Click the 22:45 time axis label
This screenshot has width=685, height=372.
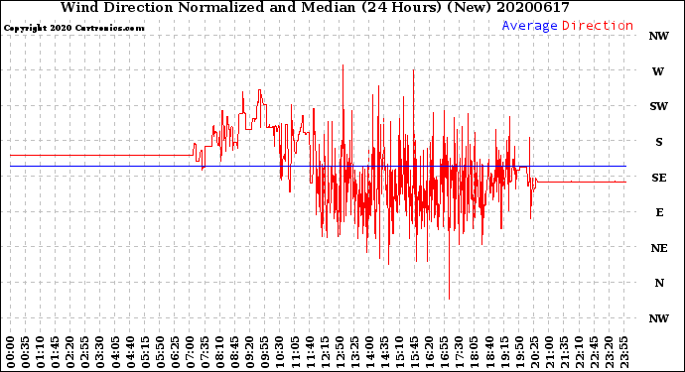pos(594,352)
